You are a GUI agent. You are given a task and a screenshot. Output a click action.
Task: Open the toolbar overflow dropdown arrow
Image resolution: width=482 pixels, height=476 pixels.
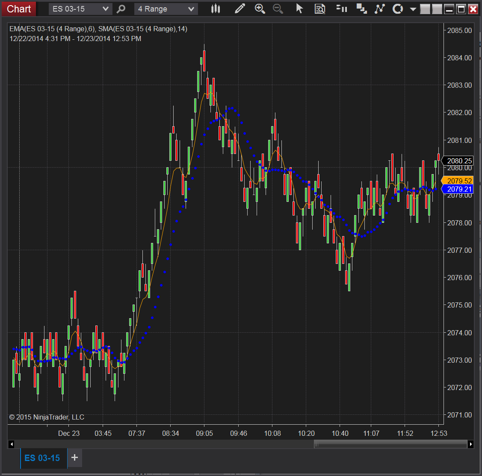tap(413, 9)
